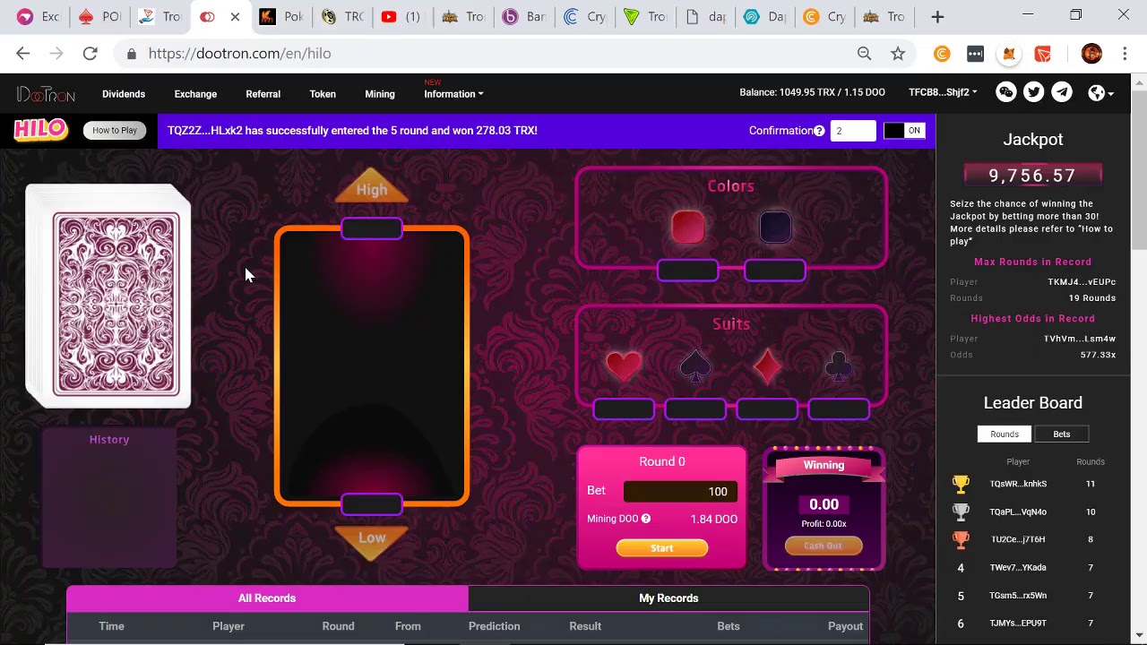Open the How to Play button
Viewport: 1147px width, 645px height.
pos(115,131)
